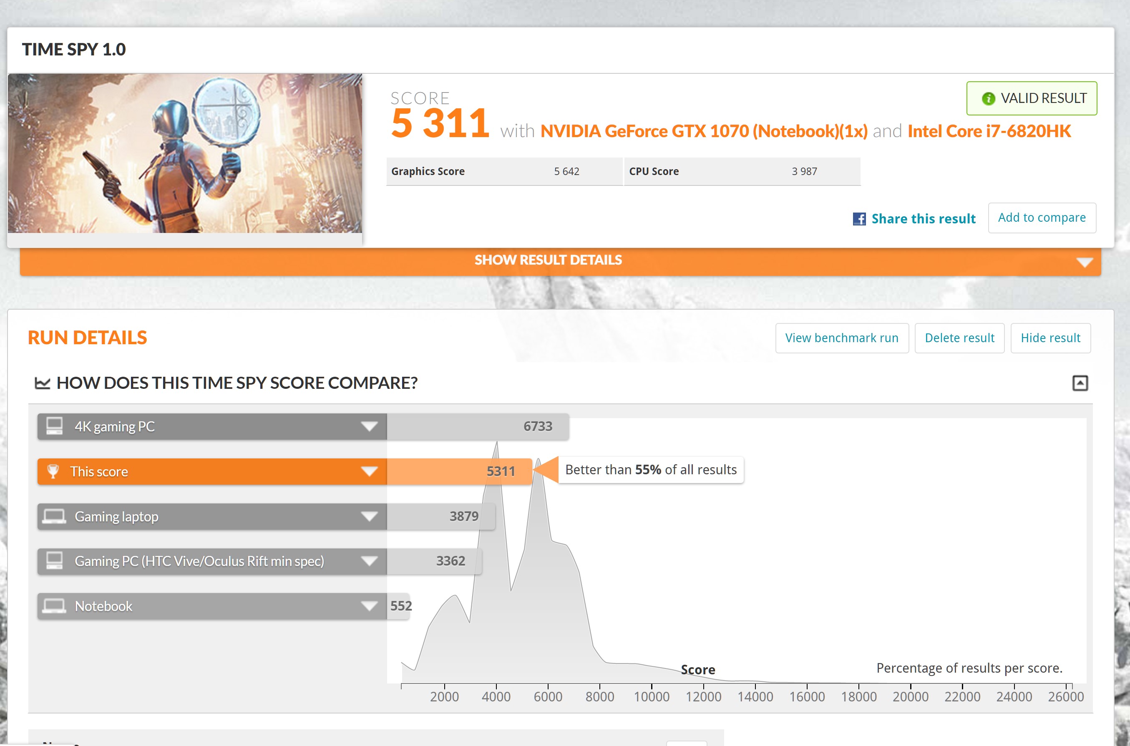Click the white arrow on the orange details bar

coord(1084,263)
